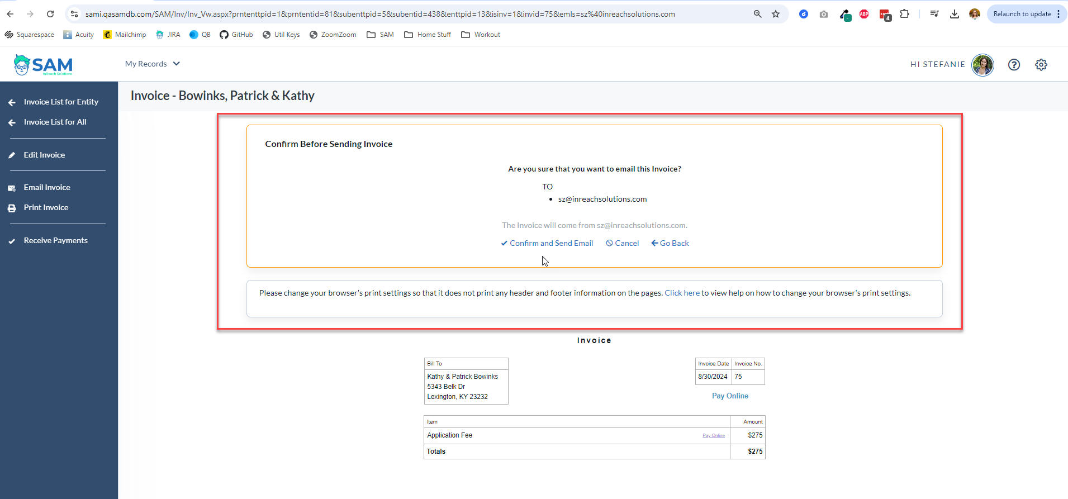The image size is (1068, 499).
Task: Click Go Back link
Action: tap(670, 243)
